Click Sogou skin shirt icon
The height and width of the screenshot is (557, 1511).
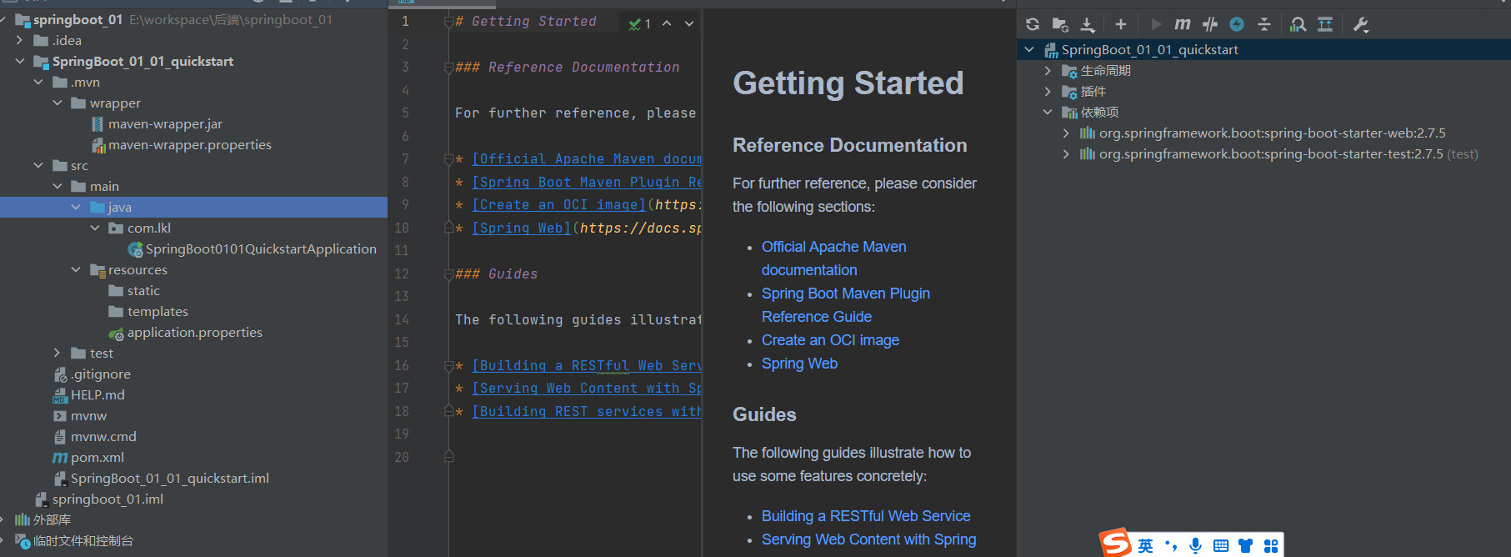coord(1246,545)
